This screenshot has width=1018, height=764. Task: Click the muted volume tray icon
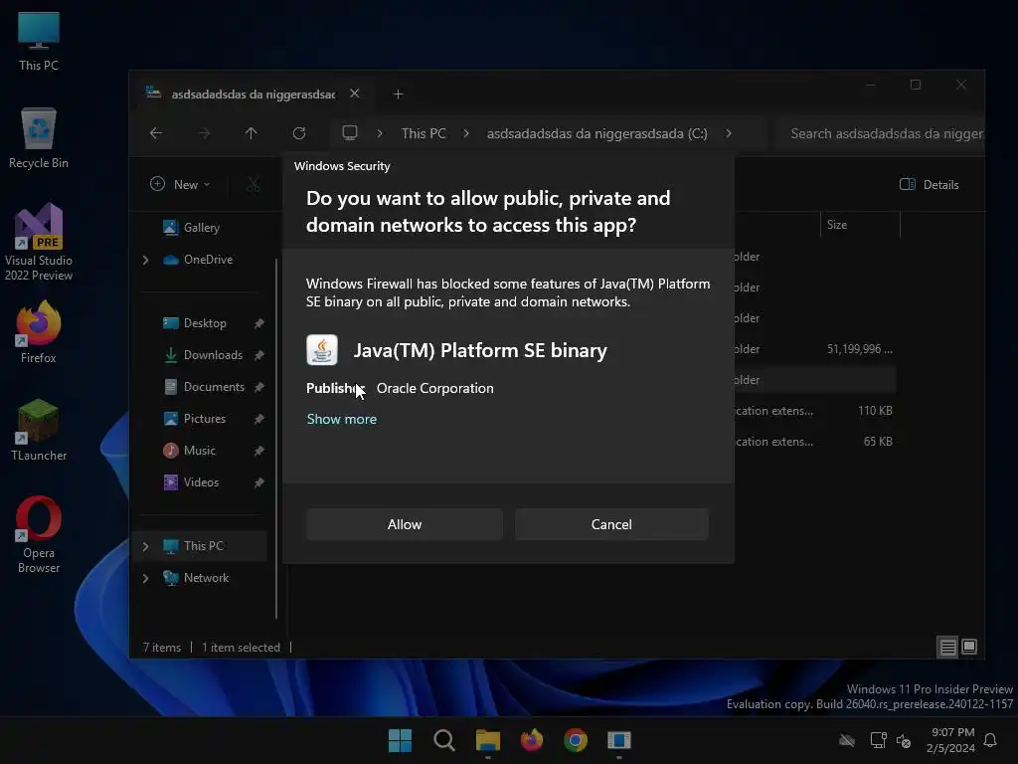tap(904, 740)
